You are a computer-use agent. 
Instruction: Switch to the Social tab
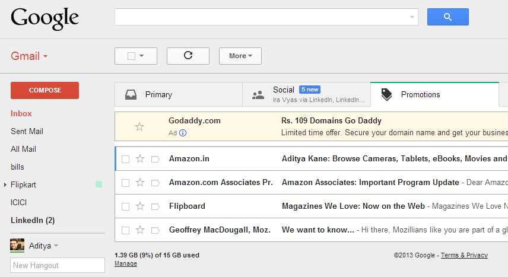point(306,94)
